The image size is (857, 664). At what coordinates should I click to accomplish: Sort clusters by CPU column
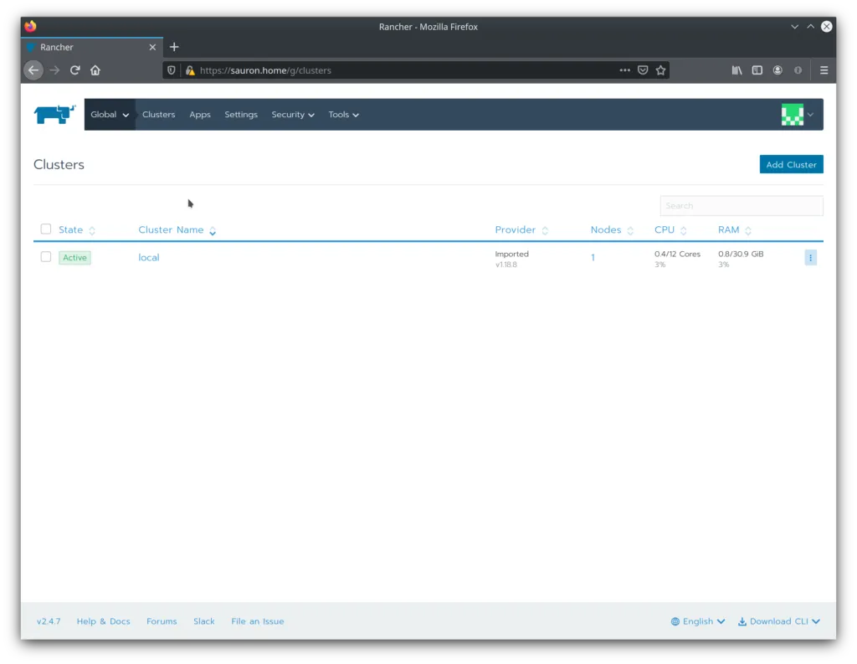(670, 230)
